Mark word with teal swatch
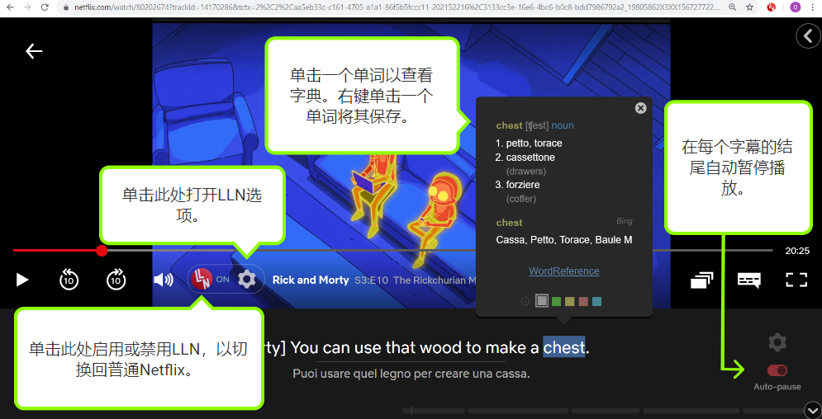 pos(597,301)
